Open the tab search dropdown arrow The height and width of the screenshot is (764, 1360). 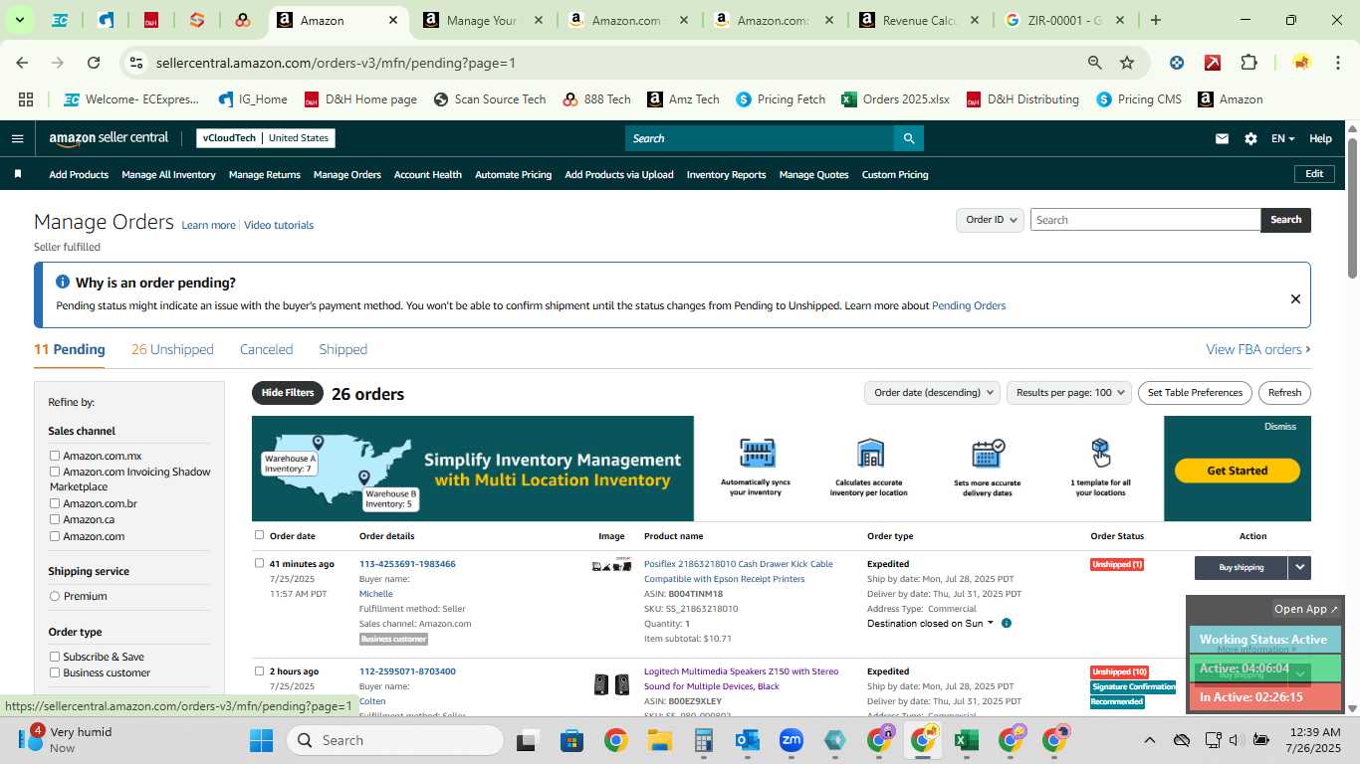coord(19,20)
